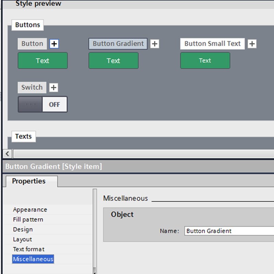Click the Texts group header
This screenshot has height=274, width=274.
click(23, 136)
